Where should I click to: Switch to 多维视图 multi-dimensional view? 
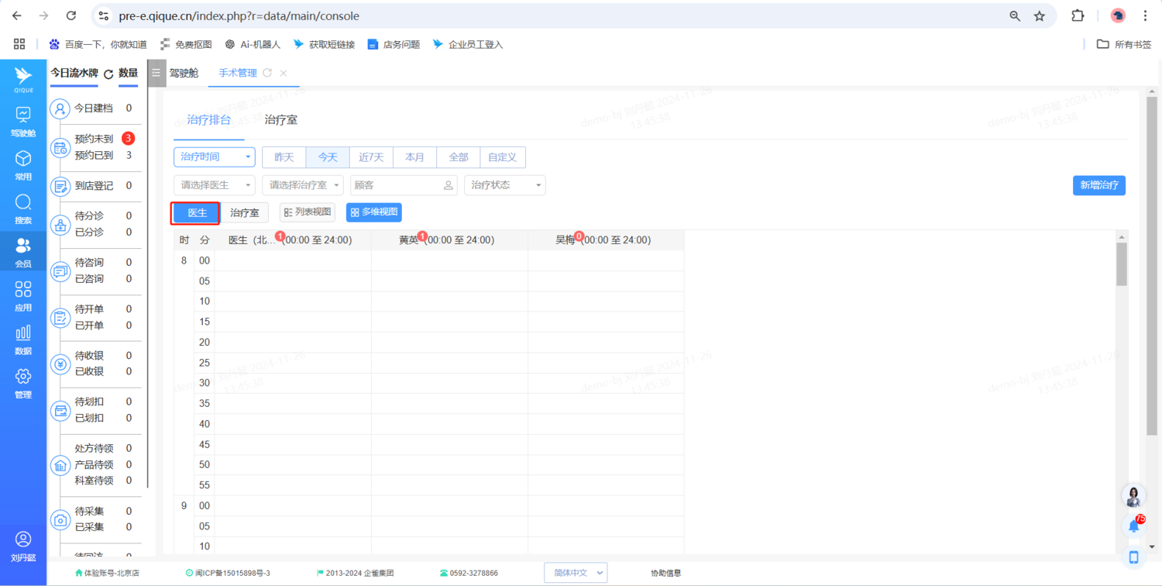point(373,212)
